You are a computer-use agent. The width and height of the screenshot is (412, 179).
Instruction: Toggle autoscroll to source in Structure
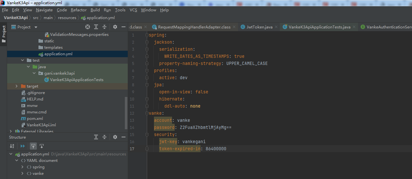click(x=33, y=146)
